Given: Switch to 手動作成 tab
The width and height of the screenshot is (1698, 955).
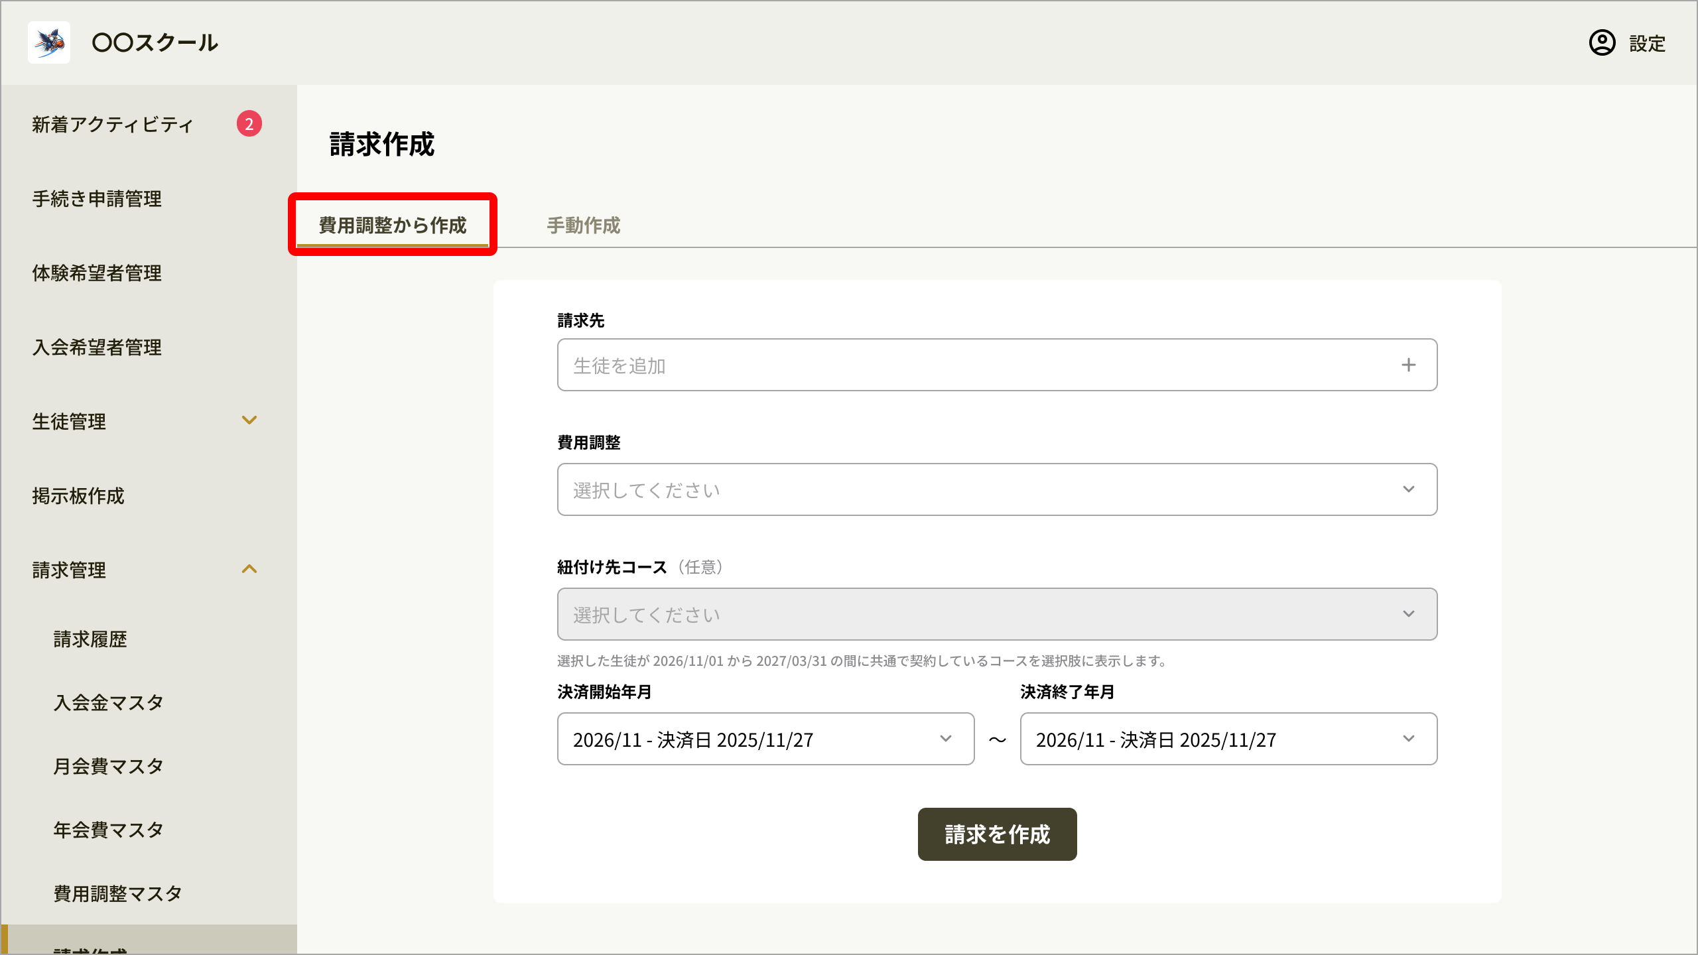Looking at the screenshot, I should (583, 225).
